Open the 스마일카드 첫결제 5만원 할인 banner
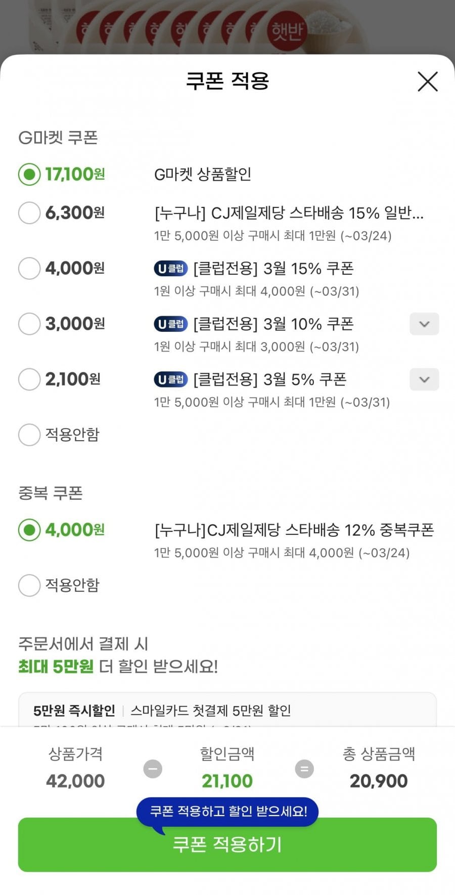This screenshot has height=895, width=455. [x=227, y=710]
